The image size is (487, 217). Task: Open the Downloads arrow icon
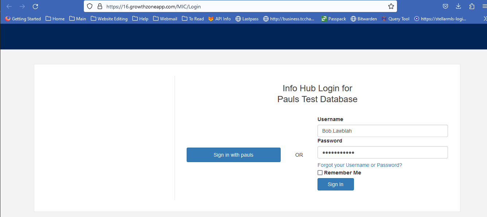459,7
